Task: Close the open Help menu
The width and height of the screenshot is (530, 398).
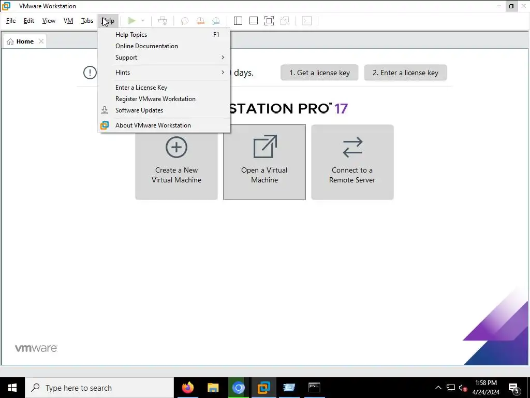Action: pos(108,21)
